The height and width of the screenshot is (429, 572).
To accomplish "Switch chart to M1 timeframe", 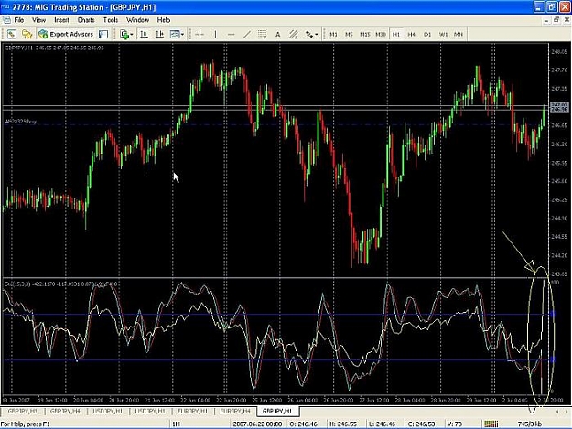I will (x=333, y=34).
